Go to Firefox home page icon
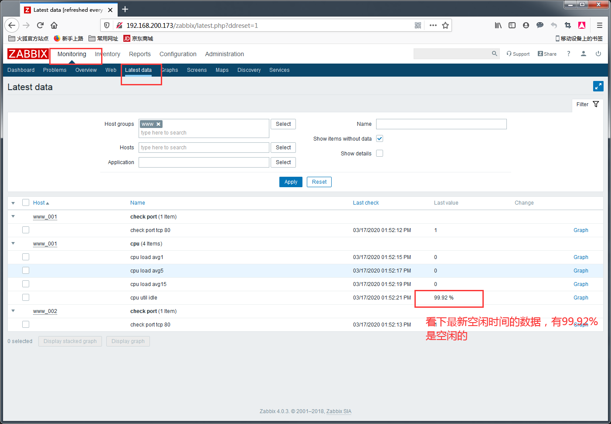This screenshot has width=611, height=424. [54, 25]
